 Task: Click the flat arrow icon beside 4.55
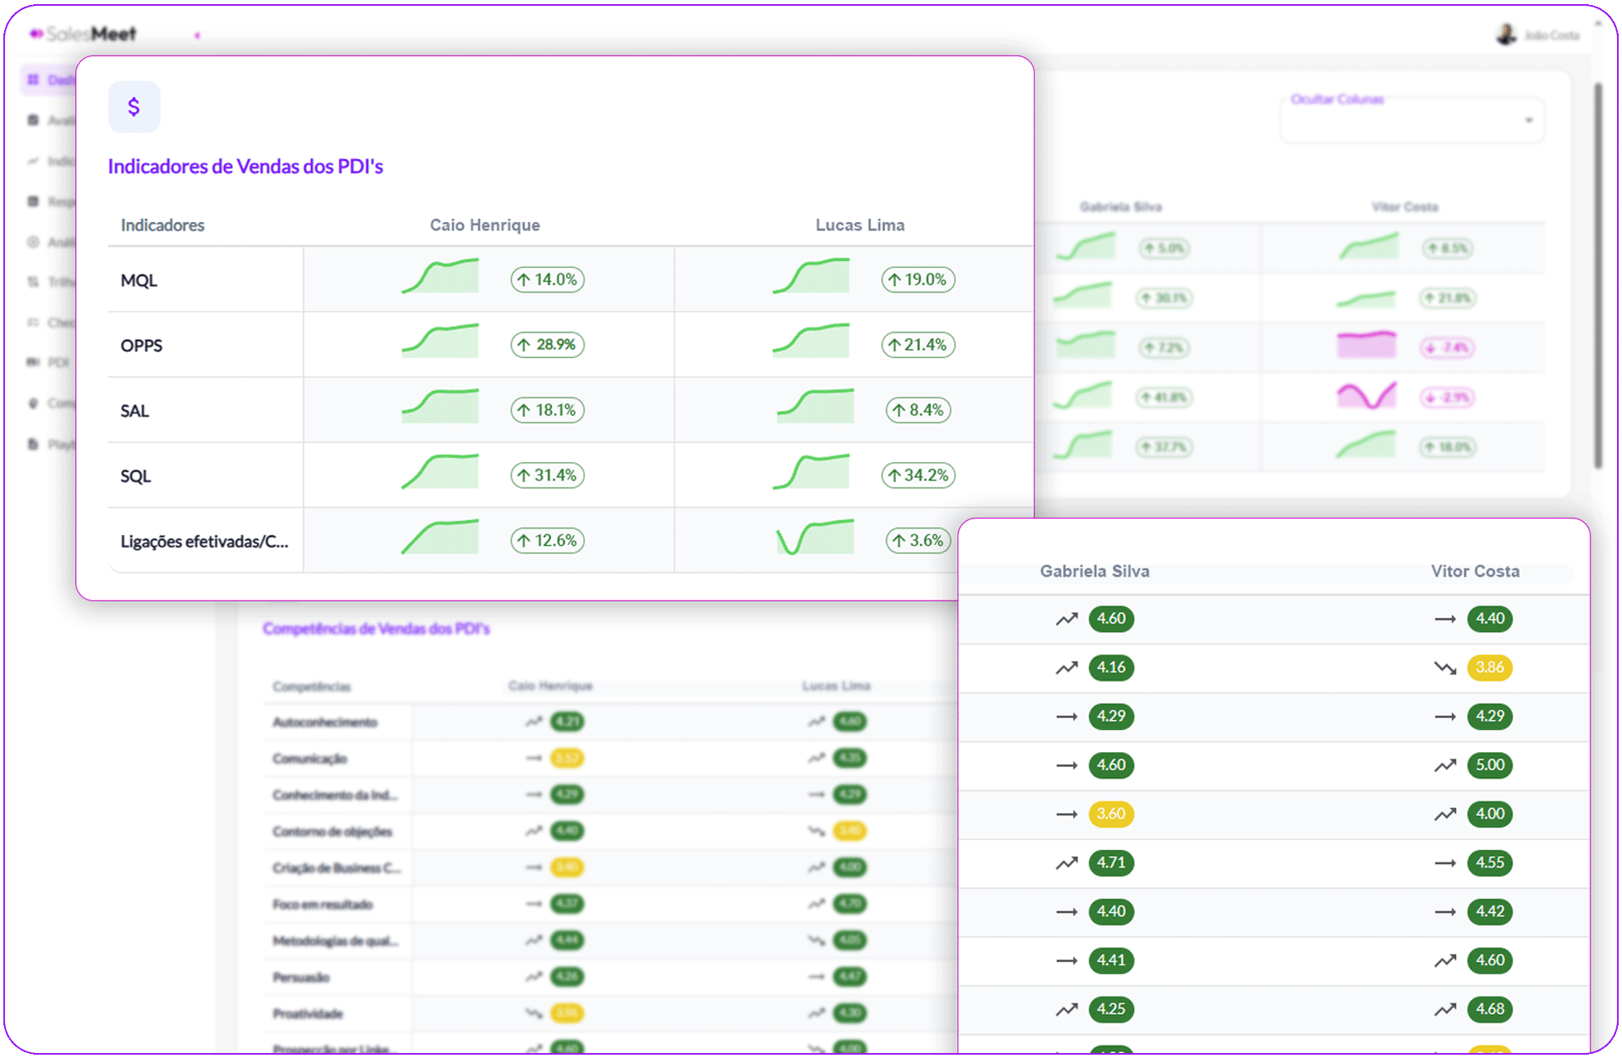(x=1445, y=863)
